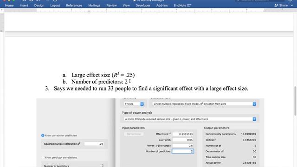Click the 'Actual power' value 0.8128166
Screen dimensions: 297x167
click(249, 163)
